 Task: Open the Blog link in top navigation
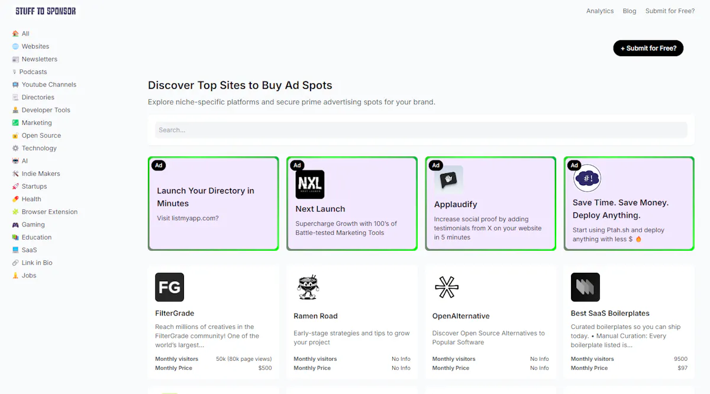point(630,11)
